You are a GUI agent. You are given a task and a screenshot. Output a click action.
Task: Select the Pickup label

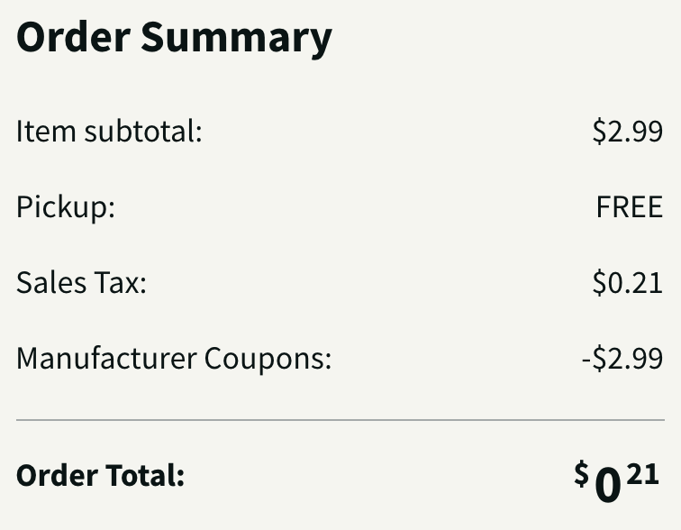[x=66, y=207]
